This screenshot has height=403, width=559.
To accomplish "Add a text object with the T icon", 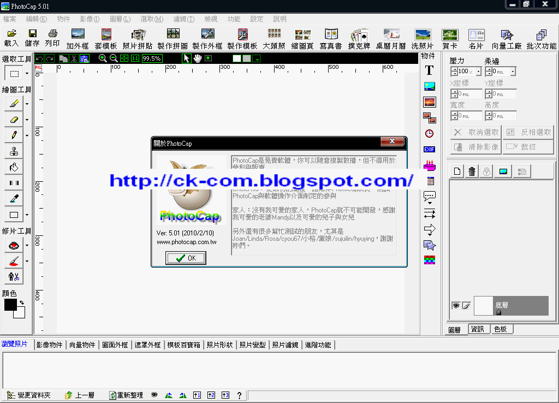I will (429, 70).
